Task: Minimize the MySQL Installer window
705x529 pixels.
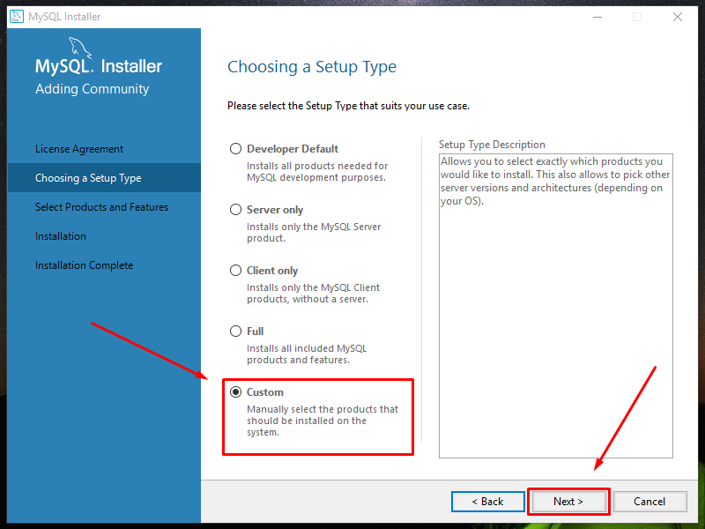Action: [597, 17]
